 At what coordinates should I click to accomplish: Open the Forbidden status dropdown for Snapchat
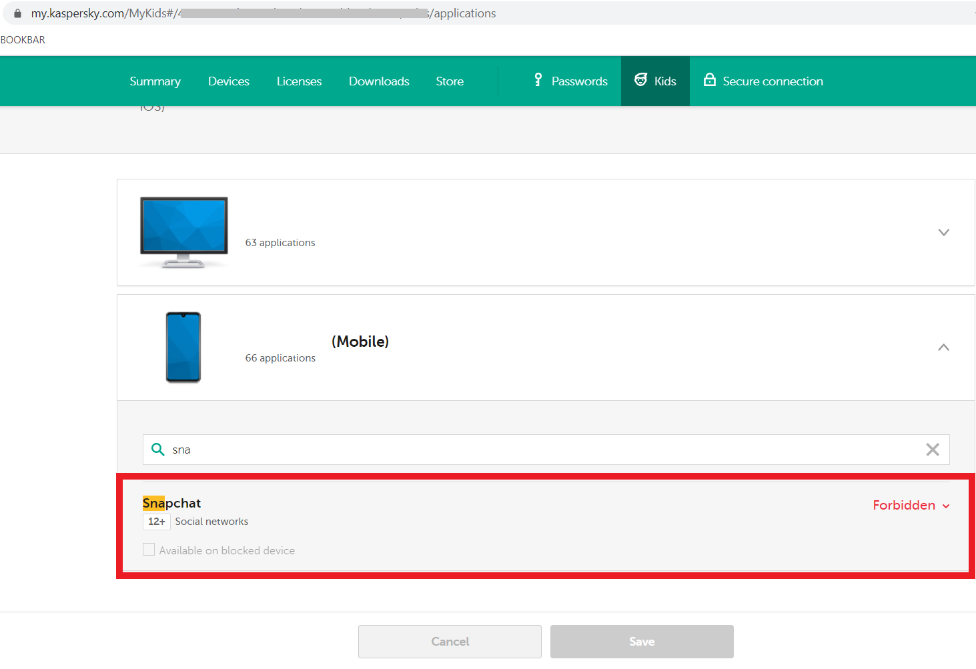(x=911, y=506)
